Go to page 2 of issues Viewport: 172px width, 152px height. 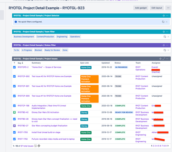(153, 146)
